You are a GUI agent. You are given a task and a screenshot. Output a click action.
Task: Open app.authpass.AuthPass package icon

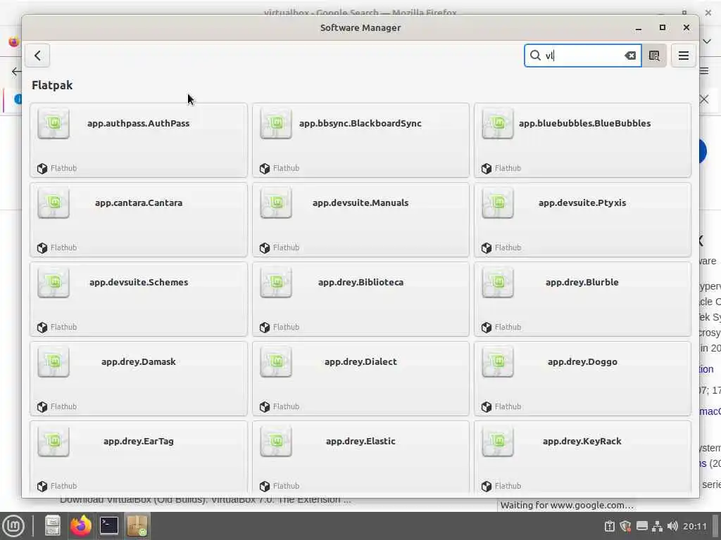(x=54, y=123)
